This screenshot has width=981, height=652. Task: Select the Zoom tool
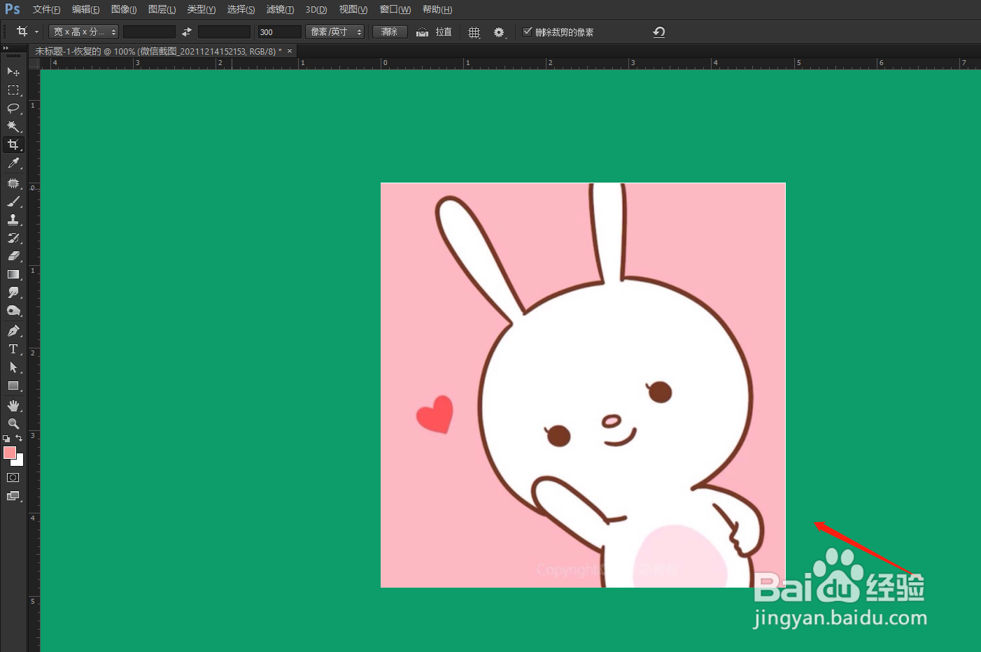pyautogui.click(x=13, y=424)
